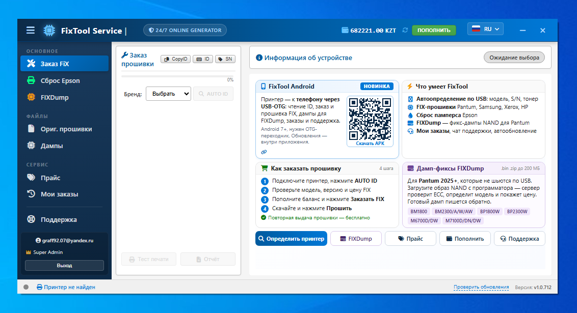577x313 pixels.
Task: Go to FIXDump sidebar item
Action: (64, 97)
